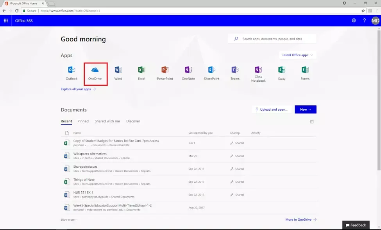
Task: Open the Feedback button
Action: 356,225
